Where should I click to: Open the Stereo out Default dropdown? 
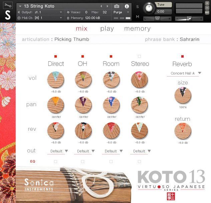pyautogui.click(x=141, y=151)
